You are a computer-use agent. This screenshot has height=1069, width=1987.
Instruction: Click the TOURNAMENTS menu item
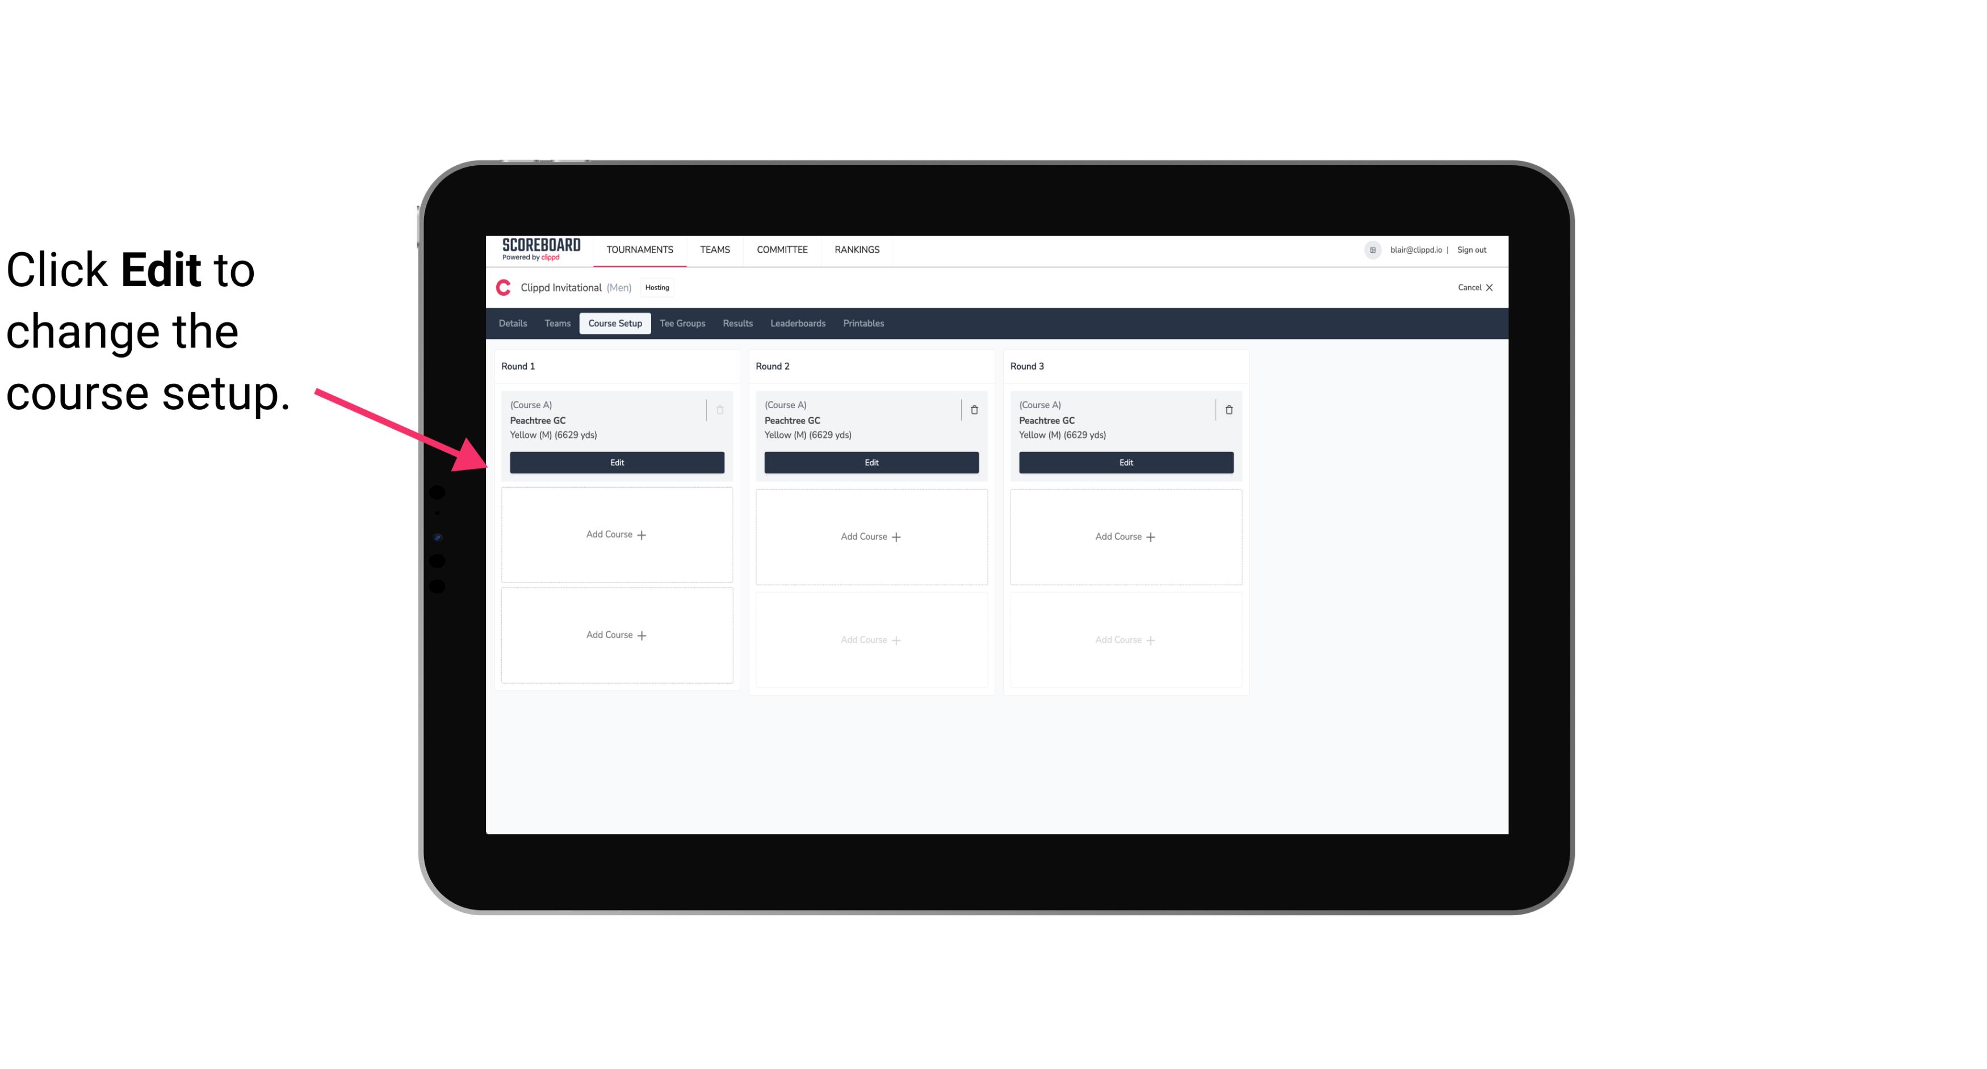coord(641,249)
